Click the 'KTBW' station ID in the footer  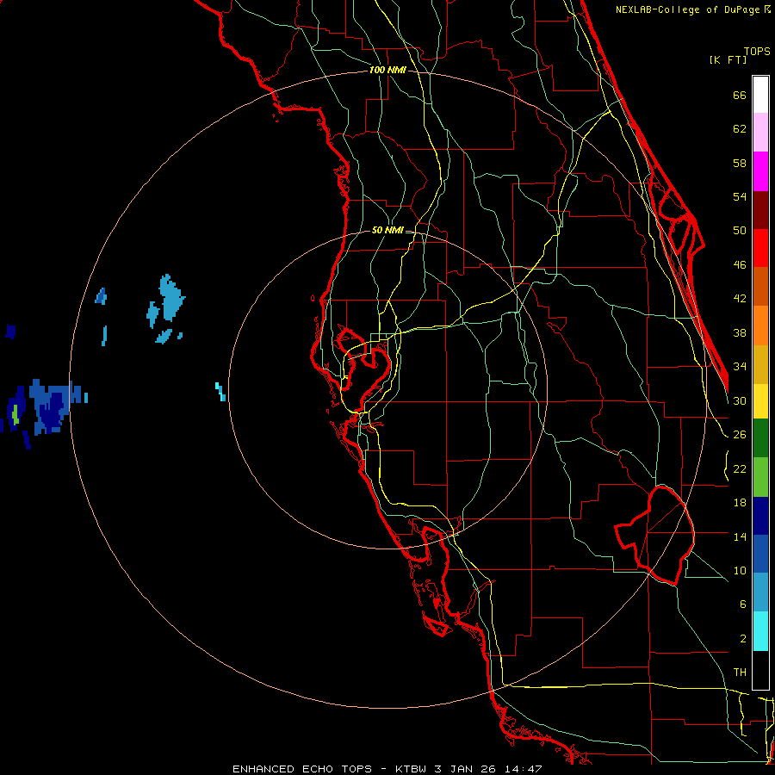(x=412, y=769)
